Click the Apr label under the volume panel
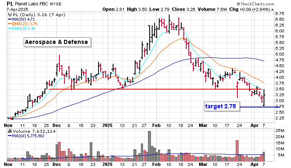Screen dimensions: 291x168 pyautogui.click(x=254, y=164)
